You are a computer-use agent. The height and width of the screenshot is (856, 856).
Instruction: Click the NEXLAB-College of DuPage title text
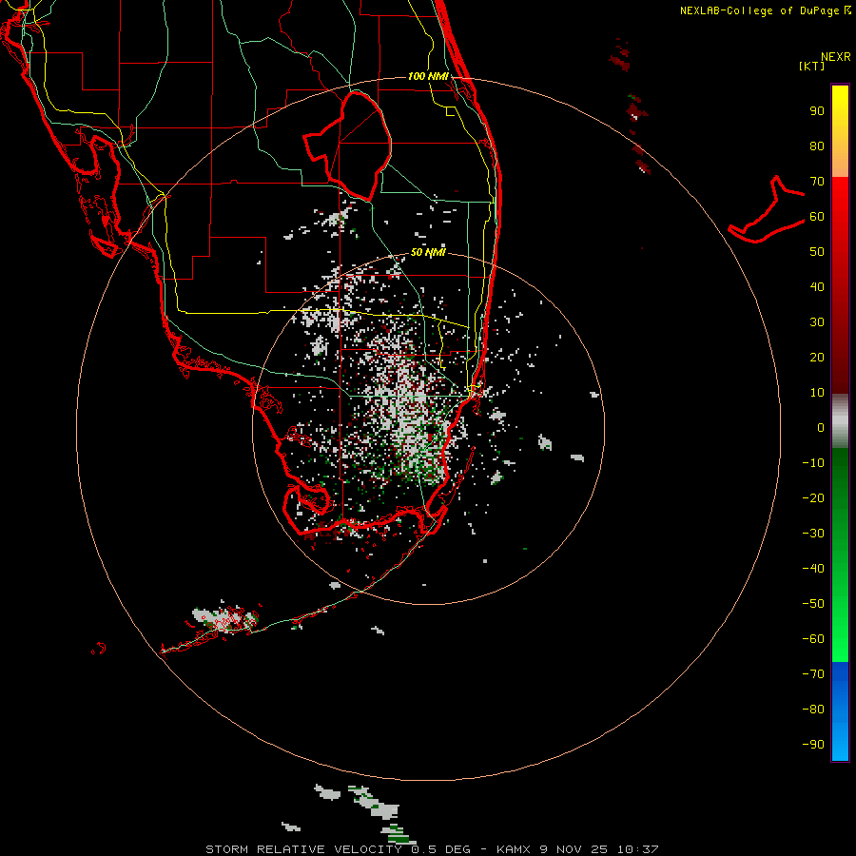[759, 10]
